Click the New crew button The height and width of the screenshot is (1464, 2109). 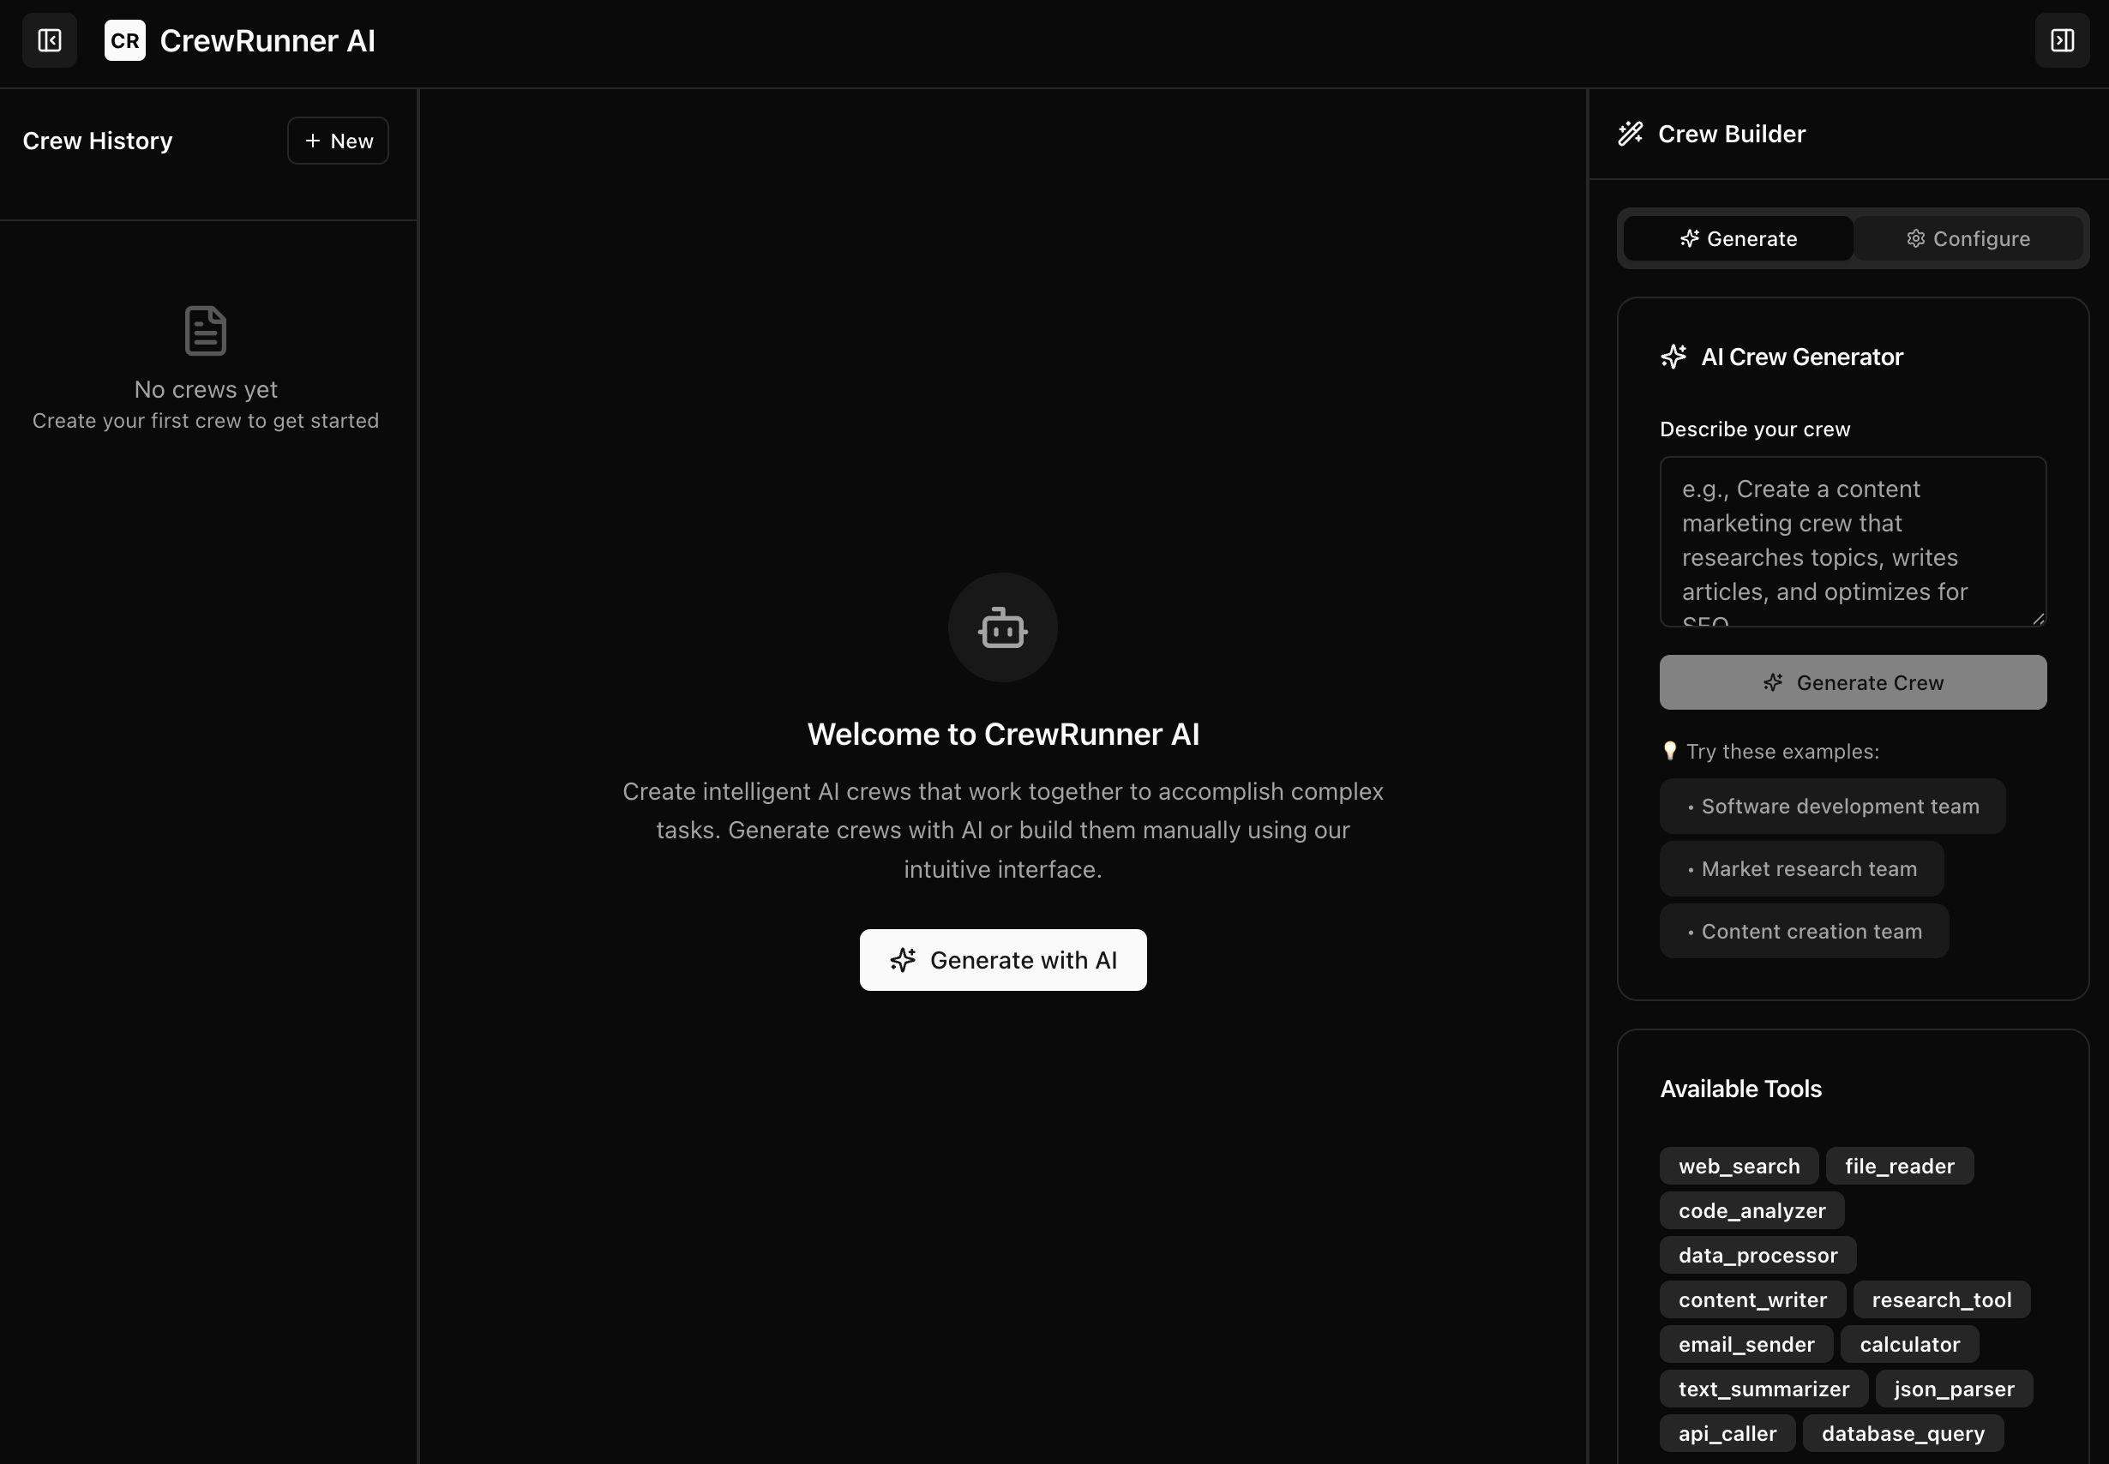338,141
